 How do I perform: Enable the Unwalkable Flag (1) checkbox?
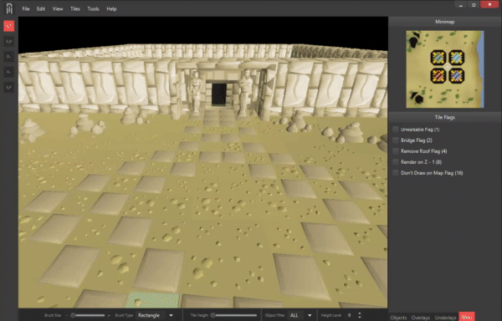pyautogui.click(x=396, y=130)
